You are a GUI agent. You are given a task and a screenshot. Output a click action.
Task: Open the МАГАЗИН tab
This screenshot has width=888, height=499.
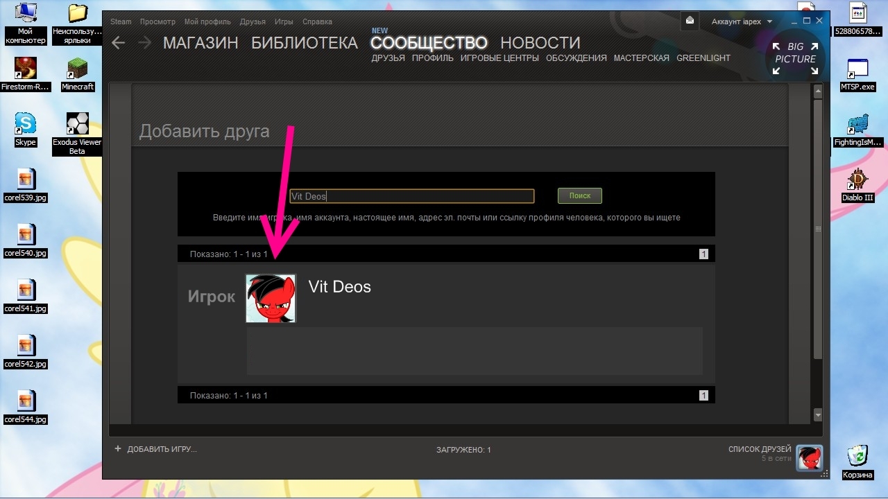point(200,43)
